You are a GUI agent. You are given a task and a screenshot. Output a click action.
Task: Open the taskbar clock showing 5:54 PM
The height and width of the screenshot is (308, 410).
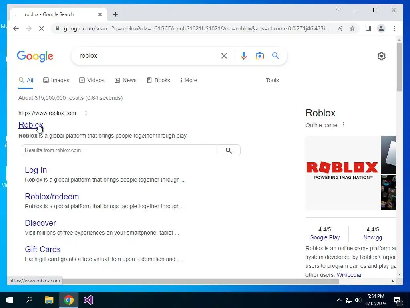pyautogui.click(x=376, y=300)
